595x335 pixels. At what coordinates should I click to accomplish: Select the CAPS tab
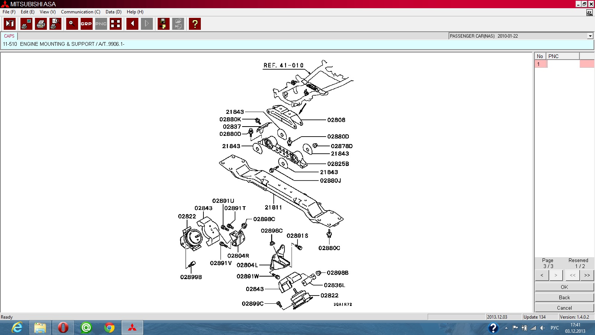[9, 36]
